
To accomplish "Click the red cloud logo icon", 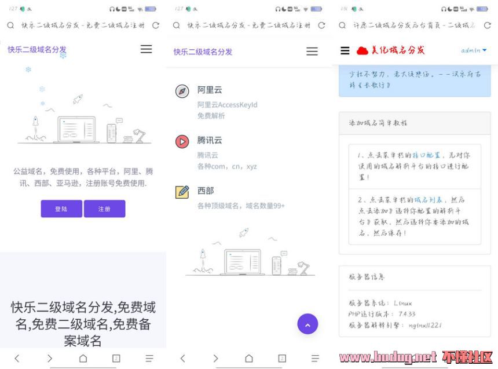I will (362, 50).
